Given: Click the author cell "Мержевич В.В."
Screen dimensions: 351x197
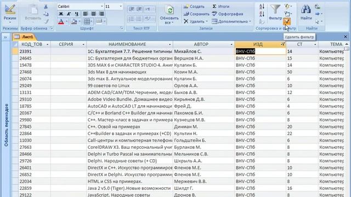Looking at the screenshot, I should [x=203, y=182].
